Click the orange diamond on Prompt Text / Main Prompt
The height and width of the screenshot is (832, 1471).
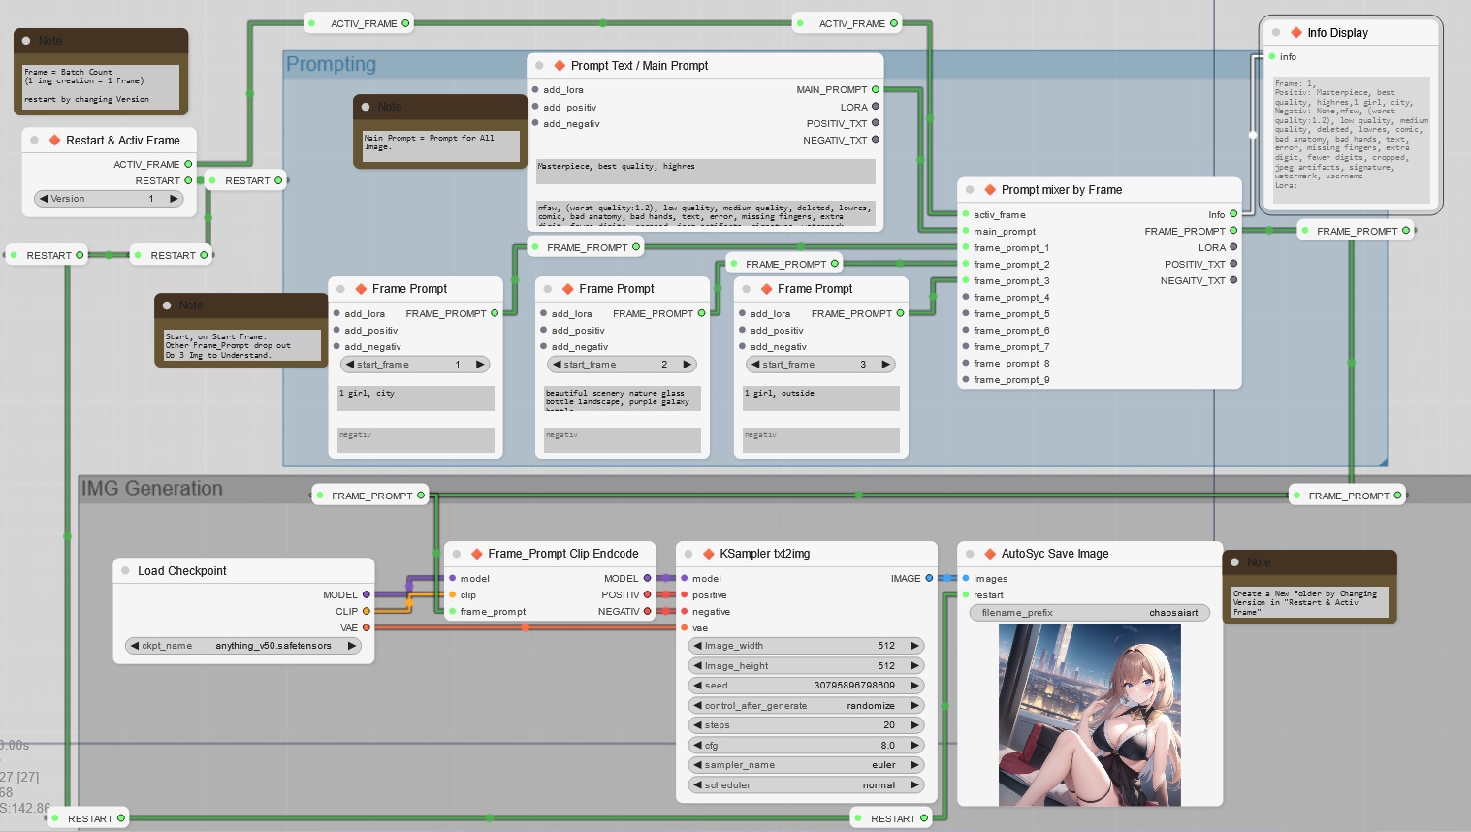(x=560, y=66)
